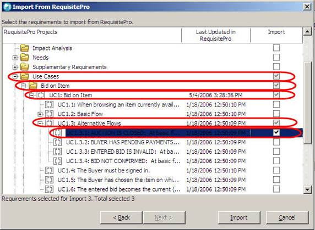Click the Use Cases folder icon
This screenshot has width=315, height=230.
point(25,76)
